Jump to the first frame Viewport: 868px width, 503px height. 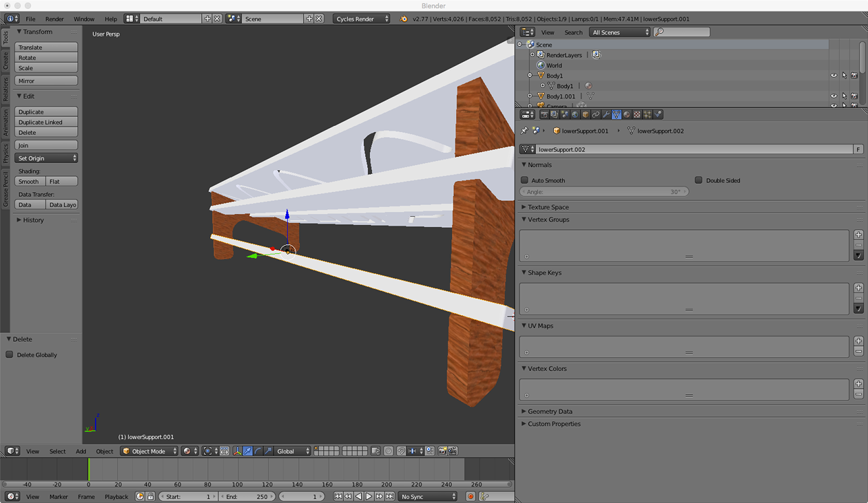338,496
